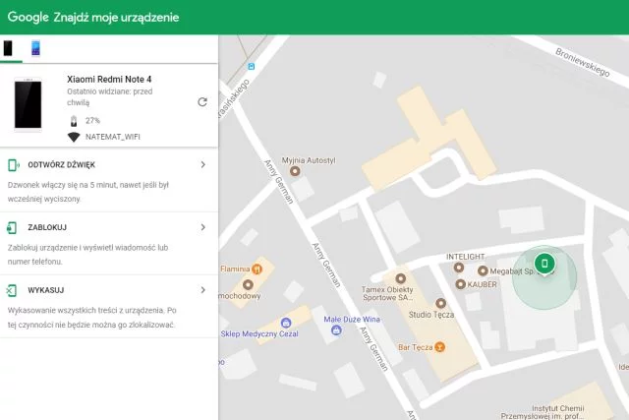Click the play sound phone icon
This screenshot has width=629, height=420.
[13, 164]
